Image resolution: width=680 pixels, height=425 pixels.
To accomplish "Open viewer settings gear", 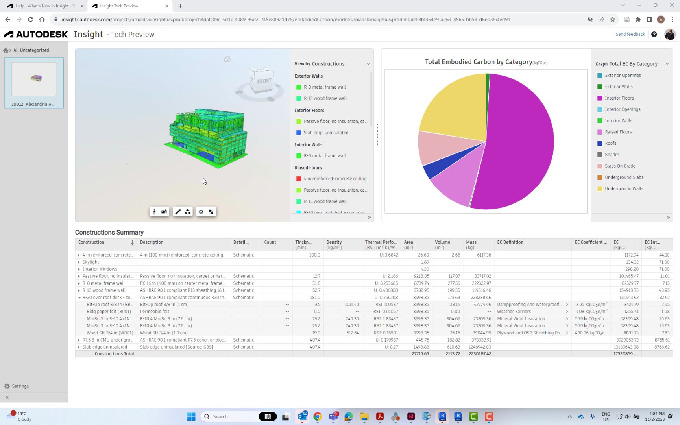I will tap(201, 212).
